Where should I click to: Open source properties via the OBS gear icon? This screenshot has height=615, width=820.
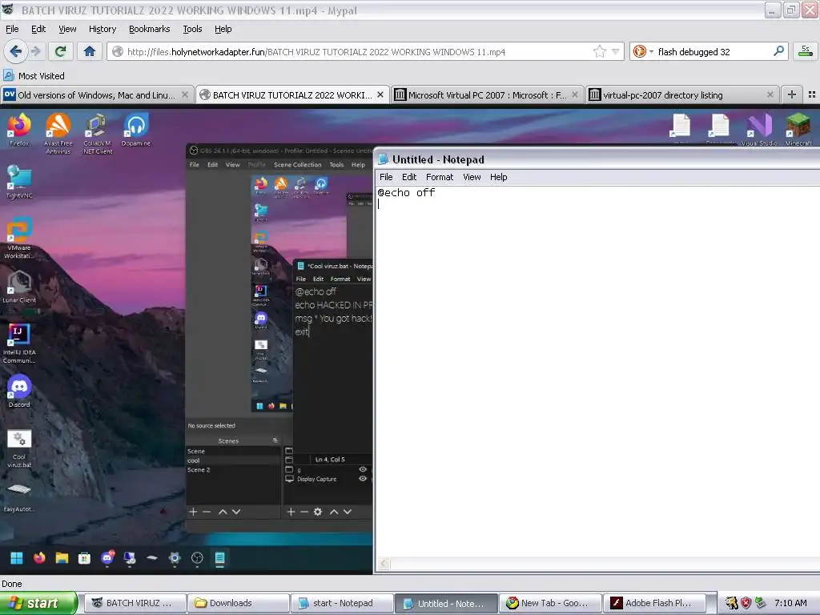click(x=317, y=512)
